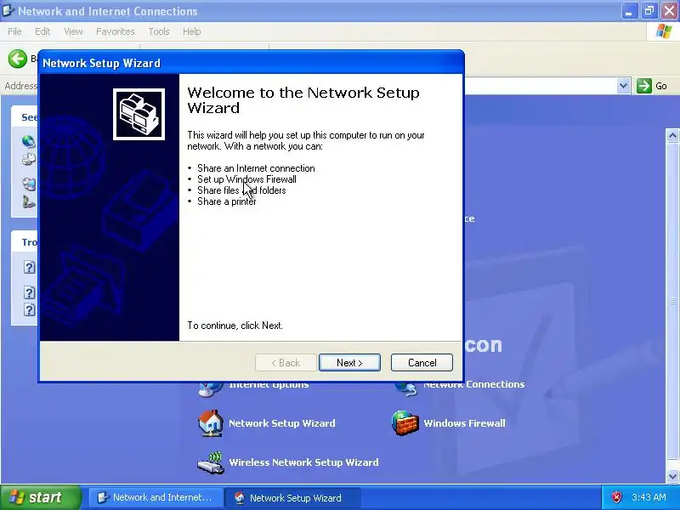This screenshot has height=510, width=680.
Task: Click the "Share a printer" text
Action: coord(226,201)
